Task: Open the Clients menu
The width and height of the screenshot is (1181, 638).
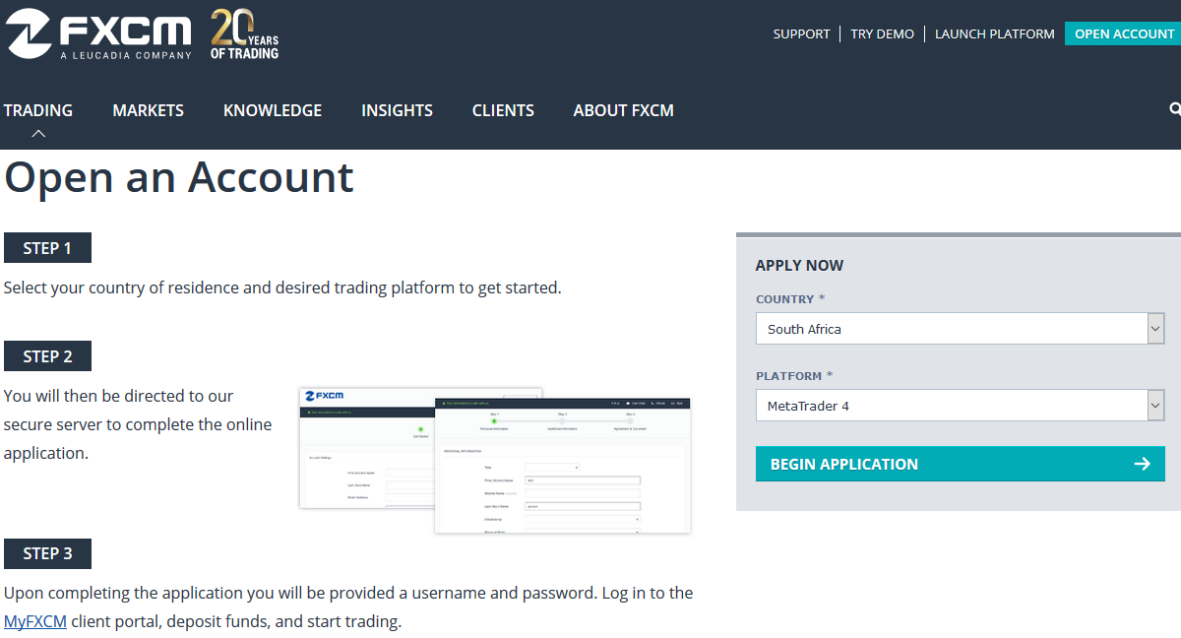Action: [x=503, y=110]
